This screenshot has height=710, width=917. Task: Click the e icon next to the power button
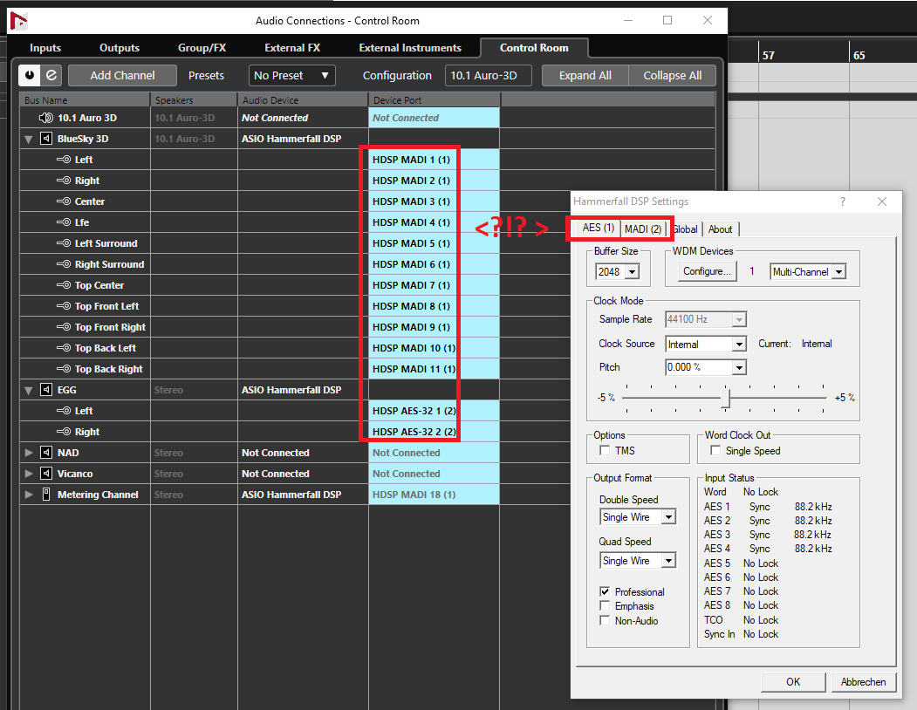tap(51, 75)
